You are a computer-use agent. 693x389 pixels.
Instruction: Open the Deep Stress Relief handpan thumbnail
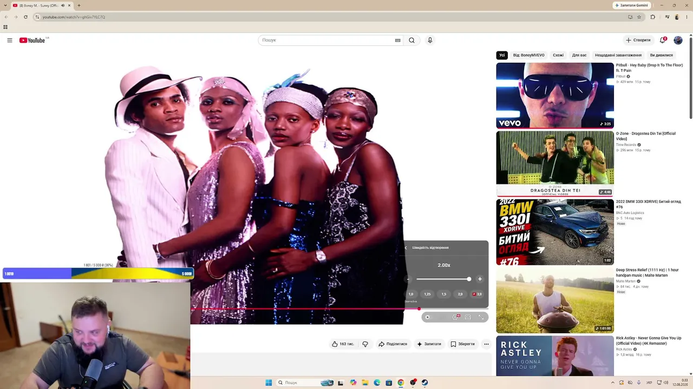555,300
